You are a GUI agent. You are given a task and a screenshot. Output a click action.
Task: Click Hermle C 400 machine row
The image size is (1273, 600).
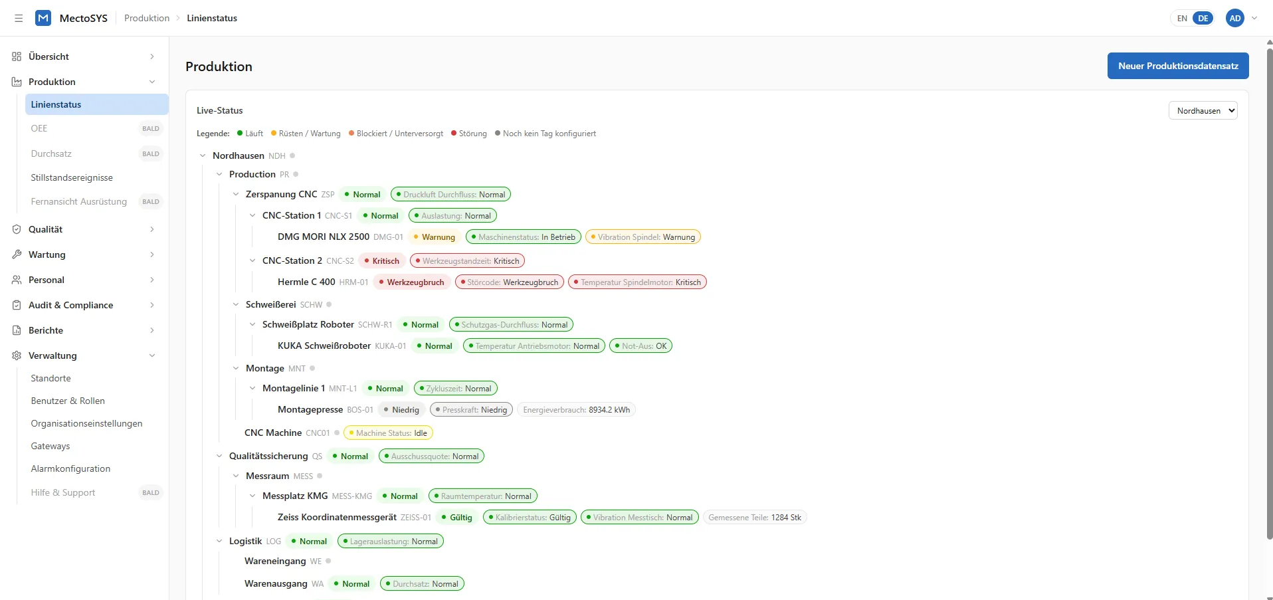tap(306, 282)
